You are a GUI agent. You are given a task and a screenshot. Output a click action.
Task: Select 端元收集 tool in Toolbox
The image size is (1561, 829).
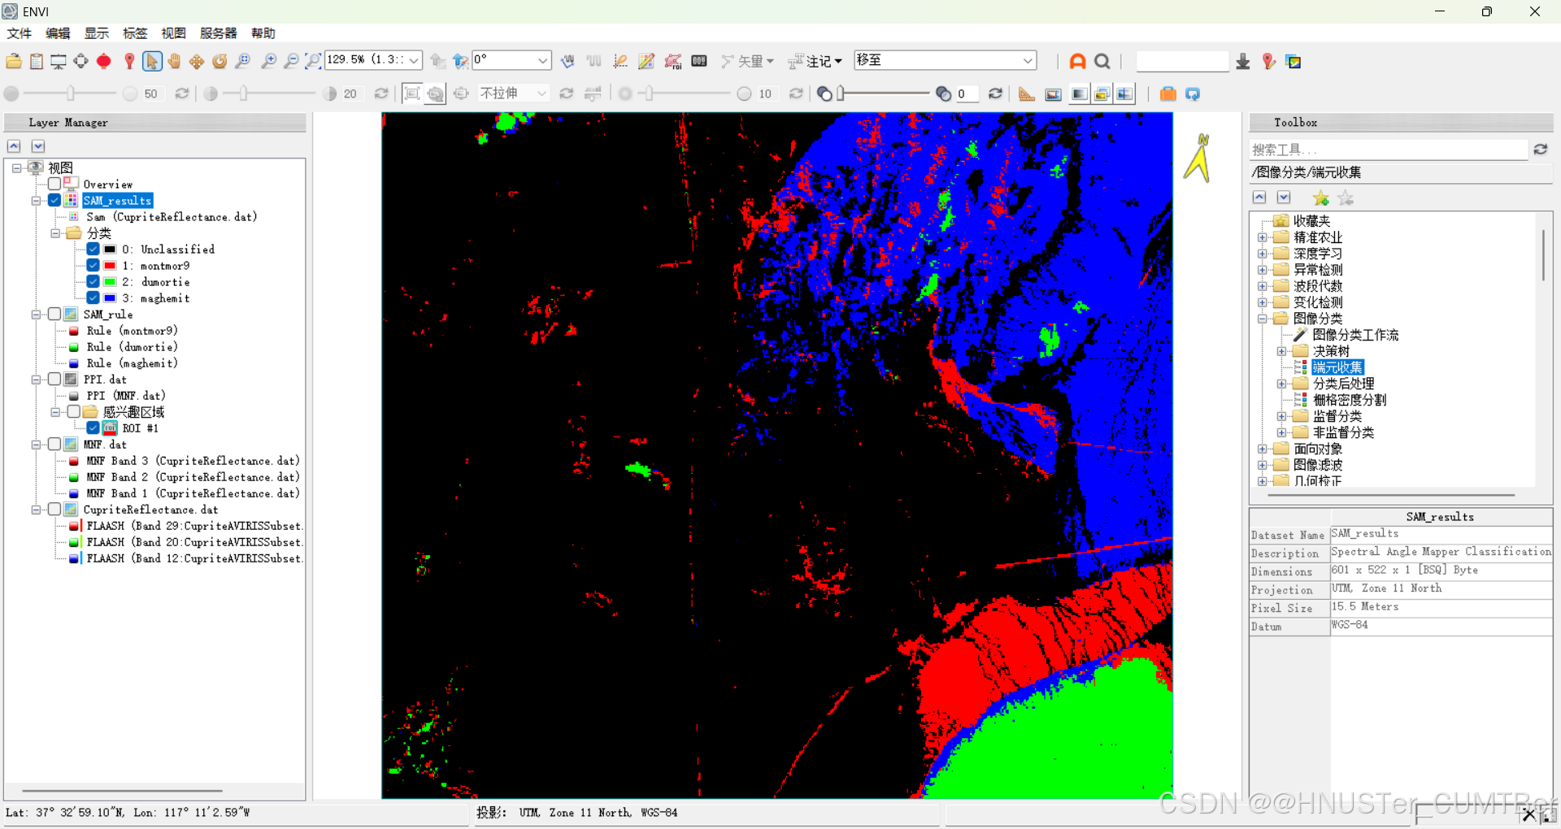click(x=1337, y=367)
